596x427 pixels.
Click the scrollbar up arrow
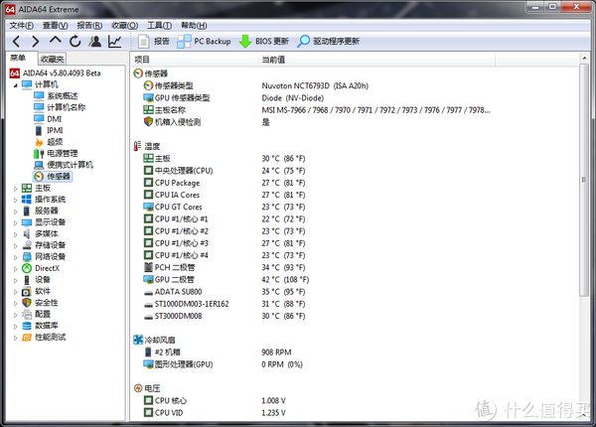tap(584, 59)
